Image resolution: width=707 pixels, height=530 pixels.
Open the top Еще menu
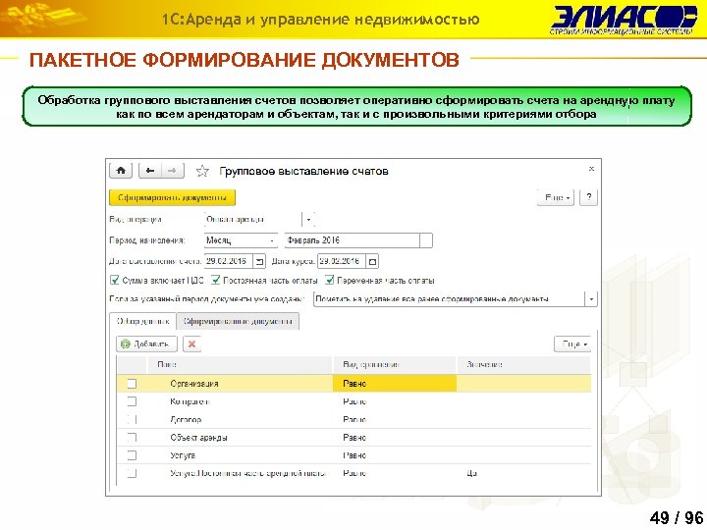point(556,197)
